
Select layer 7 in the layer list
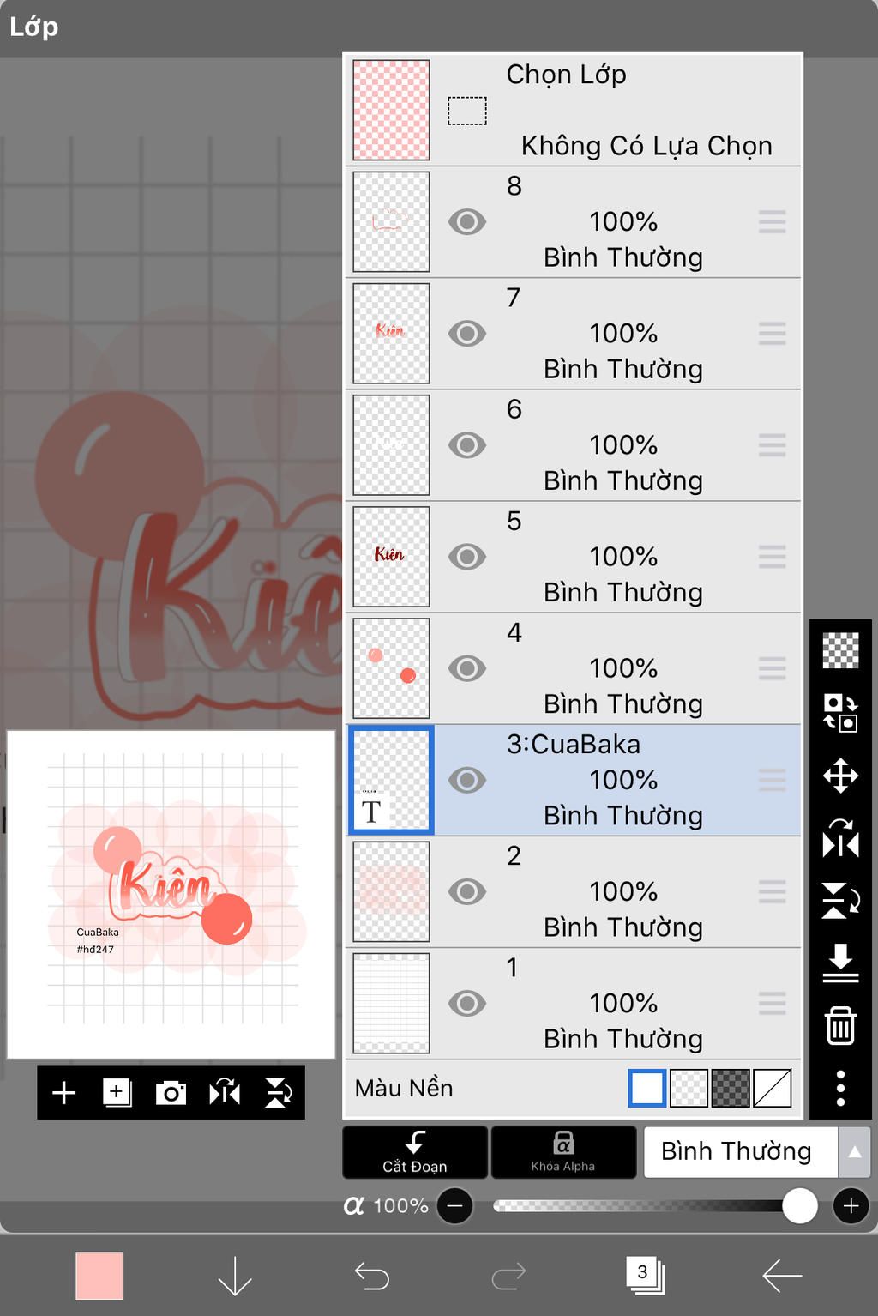click(x=573, y=334)
